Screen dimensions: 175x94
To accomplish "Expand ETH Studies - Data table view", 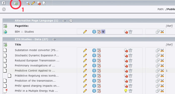I will pyautogui.click(x=54, y=40).
